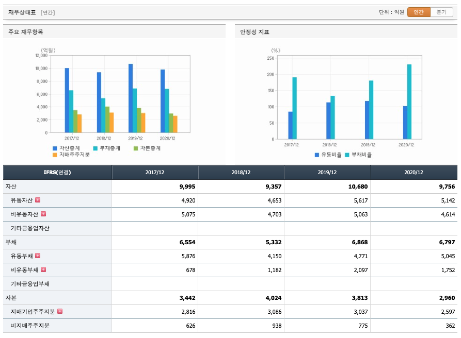Select the 안정성 지표 chart heading
This screenshot has width=461, height=338.
coord(255,32)
